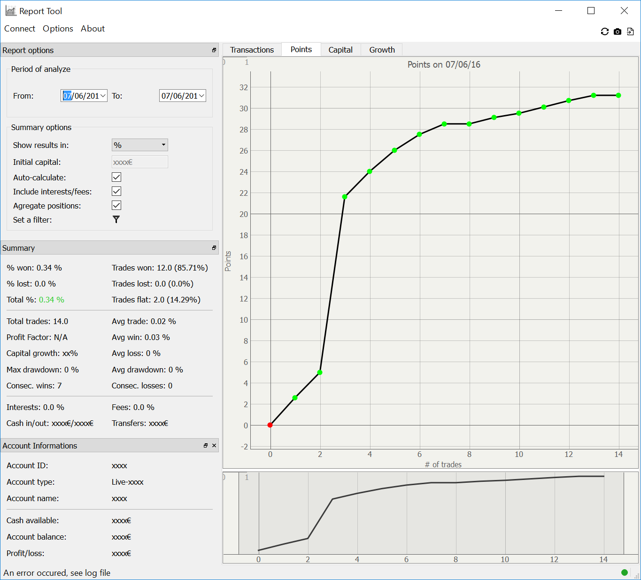Disable Include interests/fees checkbox

tap(116, 191)
